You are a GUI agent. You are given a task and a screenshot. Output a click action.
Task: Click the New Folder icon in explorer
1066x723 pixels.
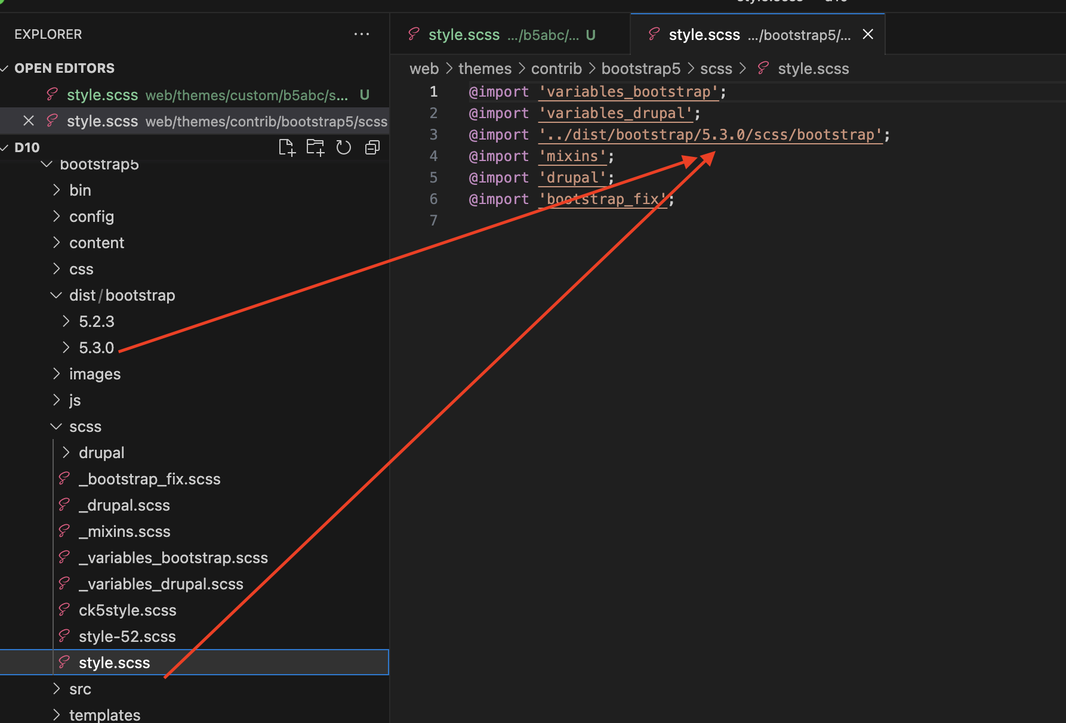[x=315, y=147]
